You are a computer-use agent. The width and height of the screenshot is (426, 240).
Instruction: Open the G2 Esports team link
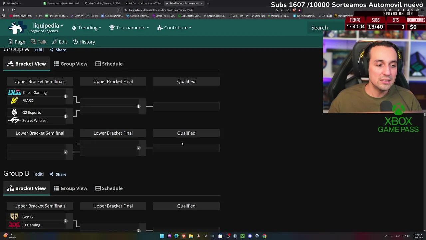pos(31,112)
